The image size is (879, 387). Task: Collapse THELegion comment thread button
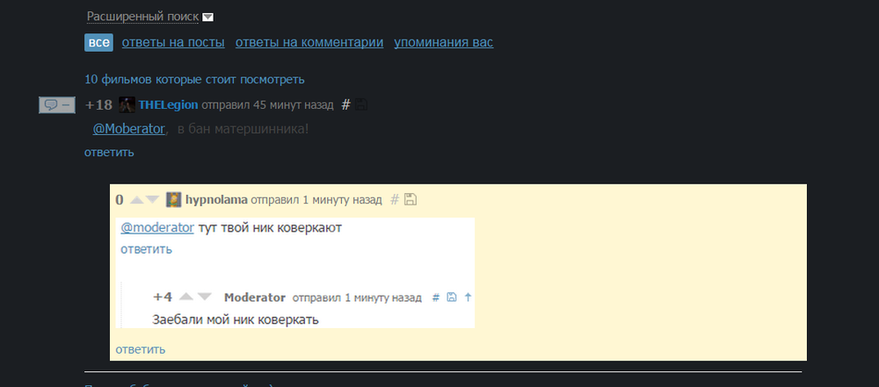[56, 104]
